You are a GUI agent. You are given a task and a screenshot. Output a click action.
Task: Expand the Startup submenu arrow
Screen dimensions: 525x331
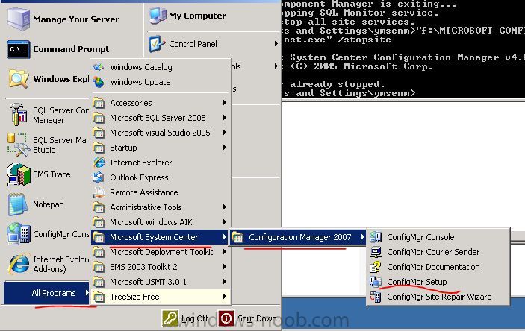(x=225, y=148)
